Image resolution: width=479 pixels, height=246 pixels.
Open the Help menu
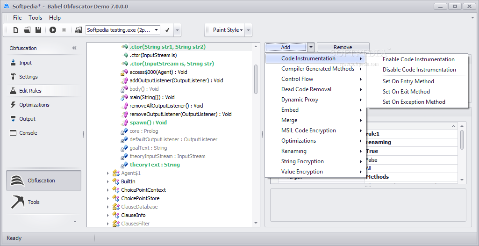tap(55, 18)
